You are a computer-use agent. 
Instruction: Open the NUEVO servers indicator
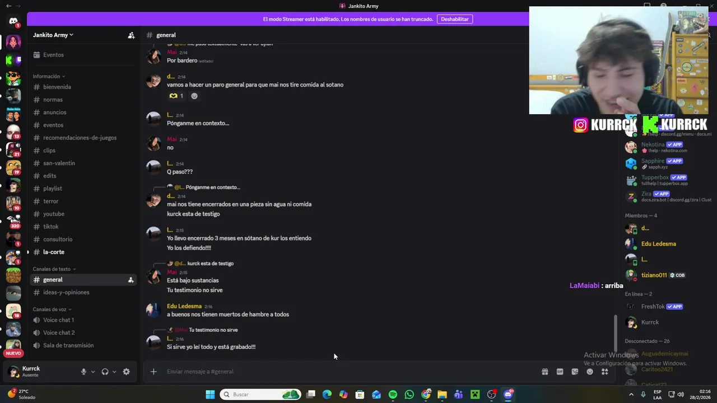tap(13, 353)
